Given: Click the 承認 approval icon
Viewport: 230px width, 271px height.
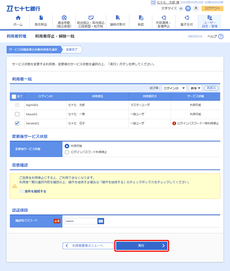Looking at the screenshot, I should click(x=141, y=18).
